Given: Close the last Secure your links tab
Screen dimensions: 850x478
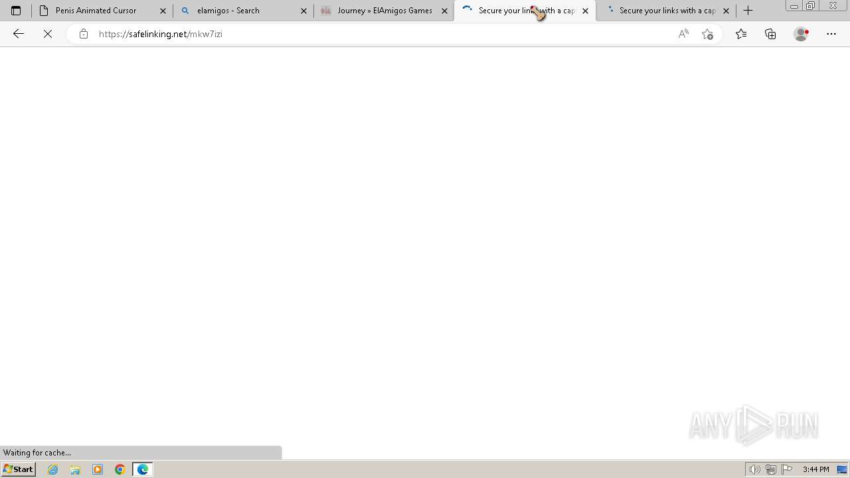Looking at the screenshot, I should [x=726, y=11].
